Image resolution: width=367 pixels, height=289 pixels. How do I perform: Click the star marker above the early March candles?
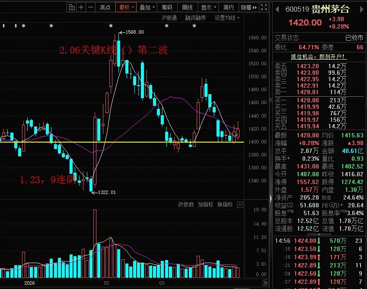167,26
